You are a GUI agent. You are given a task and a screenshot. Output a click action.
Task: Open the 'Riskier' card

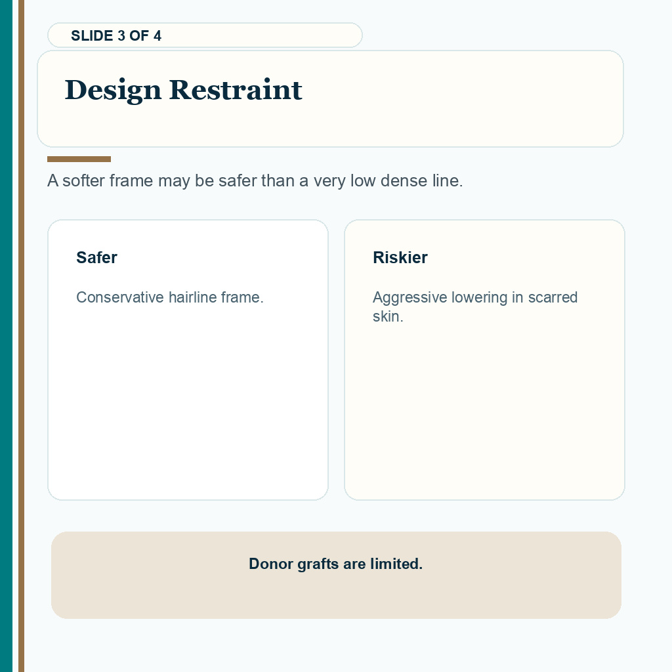click(484, 360)
